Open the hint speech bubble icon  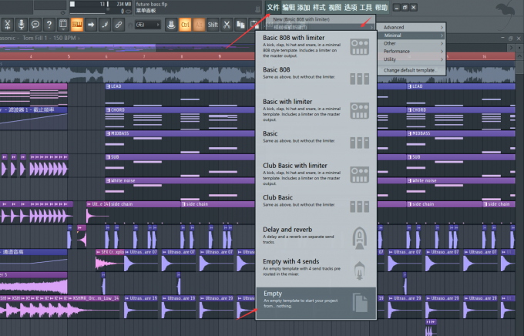click(35, 25)
